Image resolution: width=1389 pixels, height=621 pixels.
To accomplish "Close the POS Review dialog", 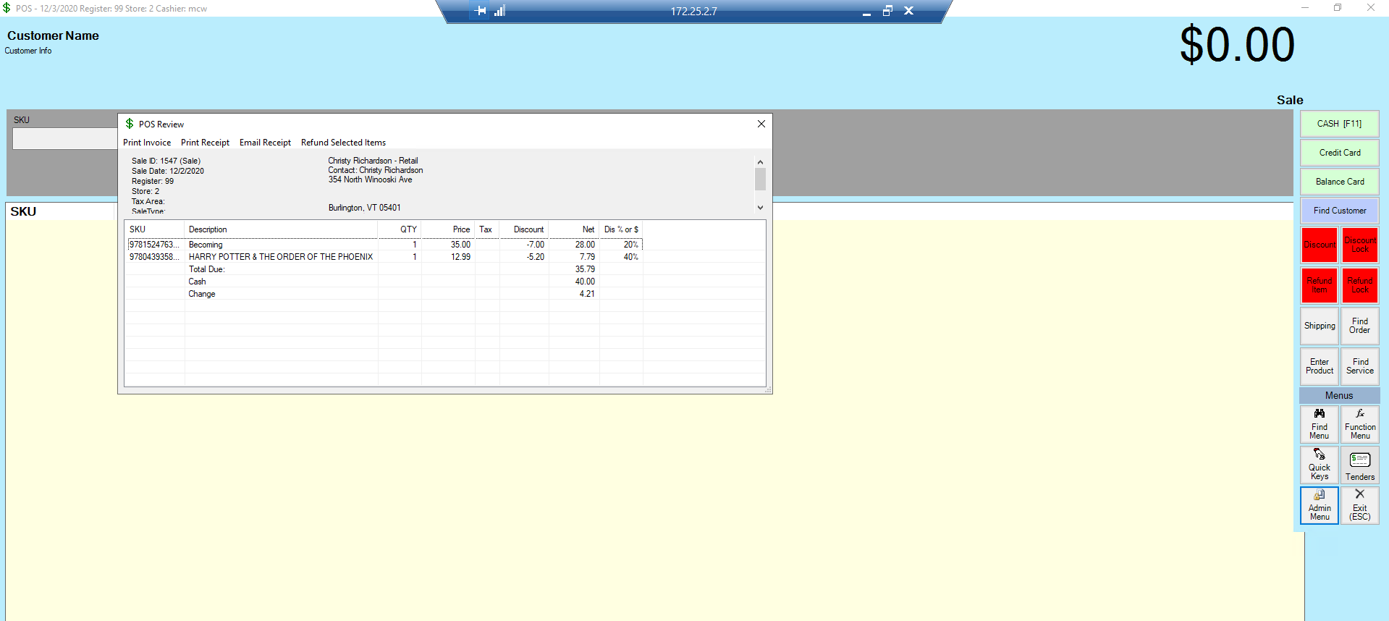I will 761,124.
